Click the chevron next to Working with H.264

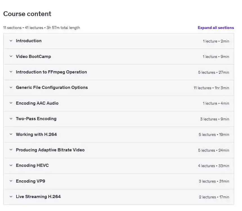pyautogui.click(x=11, y=134)
